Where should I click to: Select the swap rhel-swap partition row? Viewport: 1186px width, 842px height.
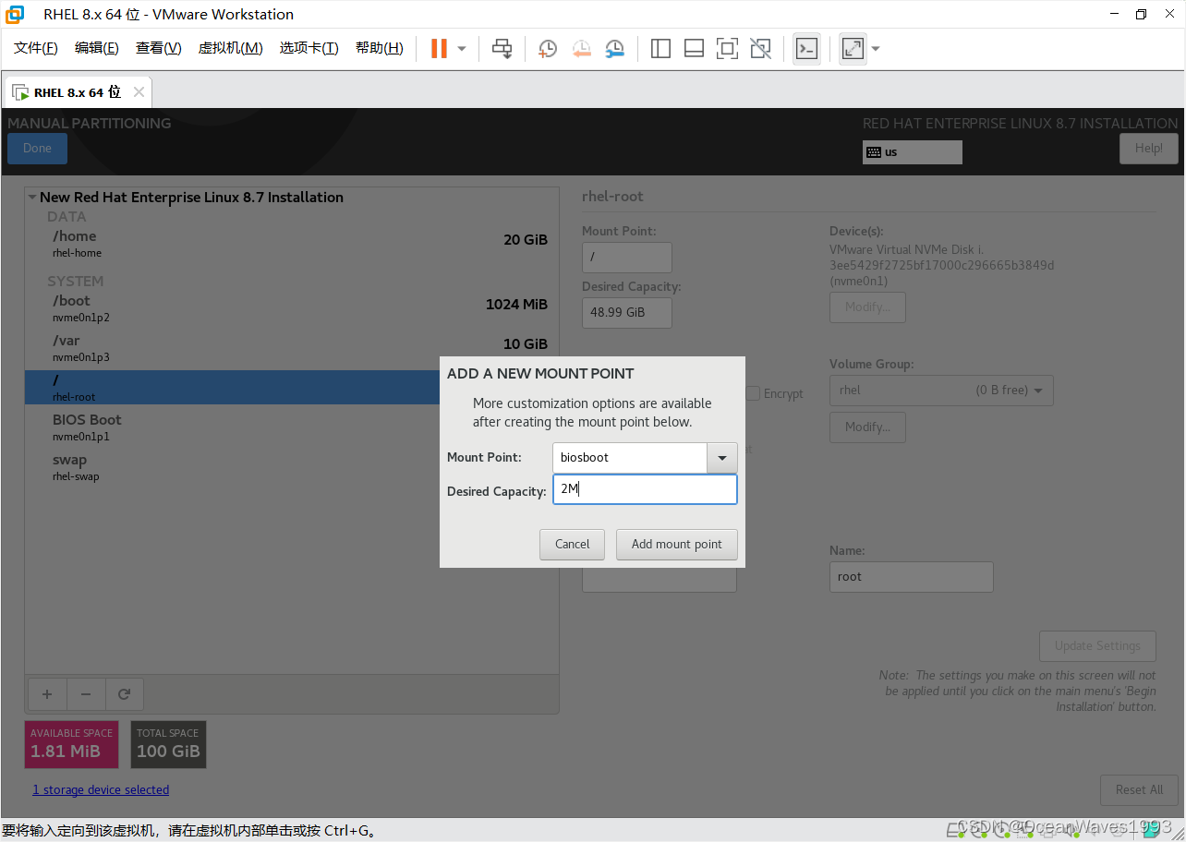point(233,467)
